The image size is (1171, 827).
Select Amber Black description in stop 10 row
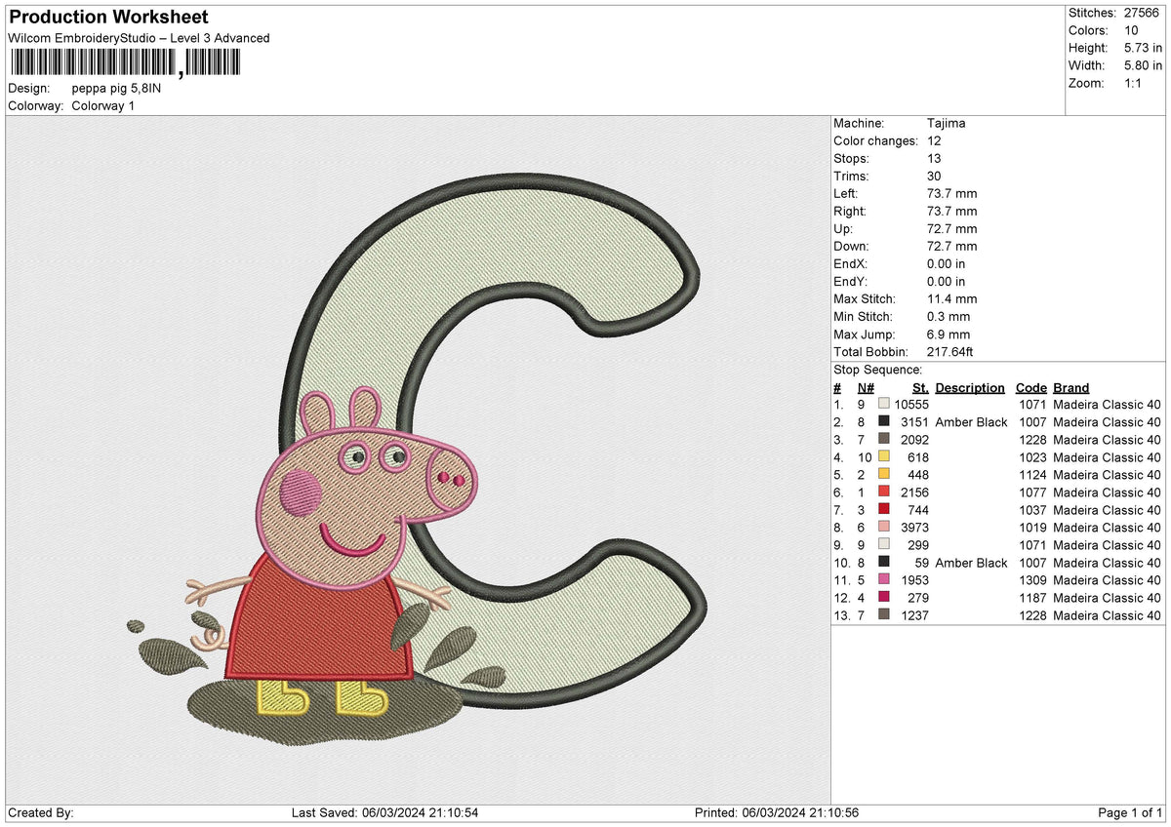click(x=971, y=563)
